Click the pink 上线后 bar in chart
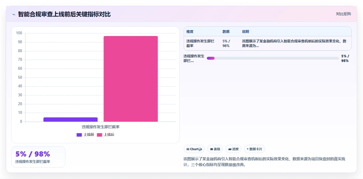Viewport: 363px width, 179px height. click(131, 79)
